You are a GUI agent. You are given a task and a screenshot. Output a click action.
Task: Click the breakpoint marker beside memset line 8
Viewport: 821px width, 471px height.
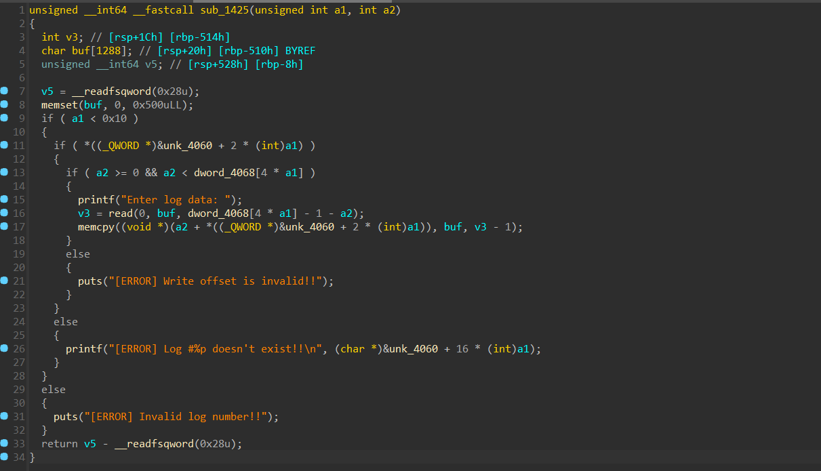5,105
